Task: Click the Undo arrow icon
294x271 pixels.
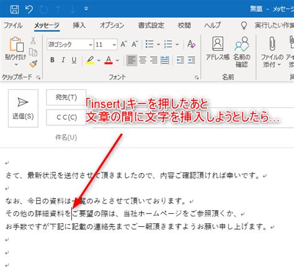Action: pyautogui.click(x=29, y=9)
